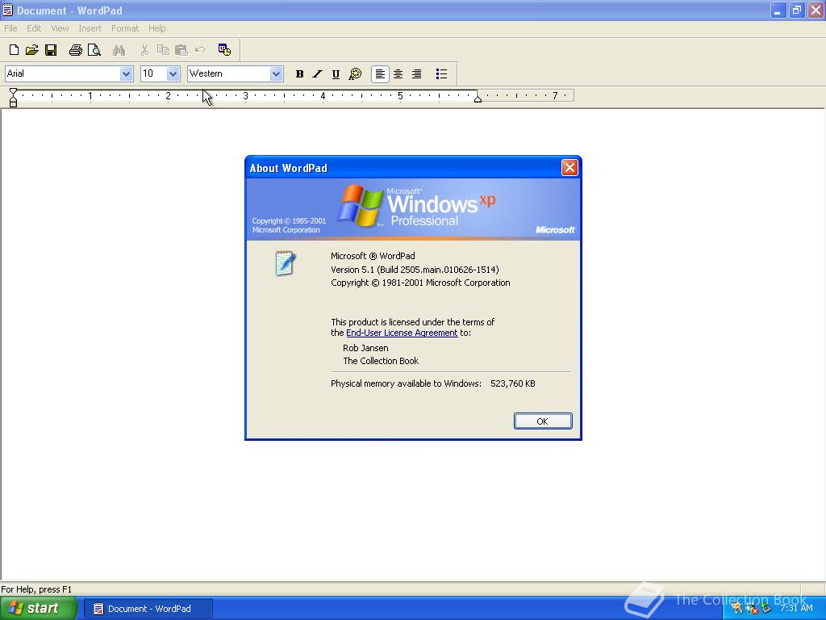Open the End-User License Agreement link
This screenshot has width=826, height=620.
point(402,333)
